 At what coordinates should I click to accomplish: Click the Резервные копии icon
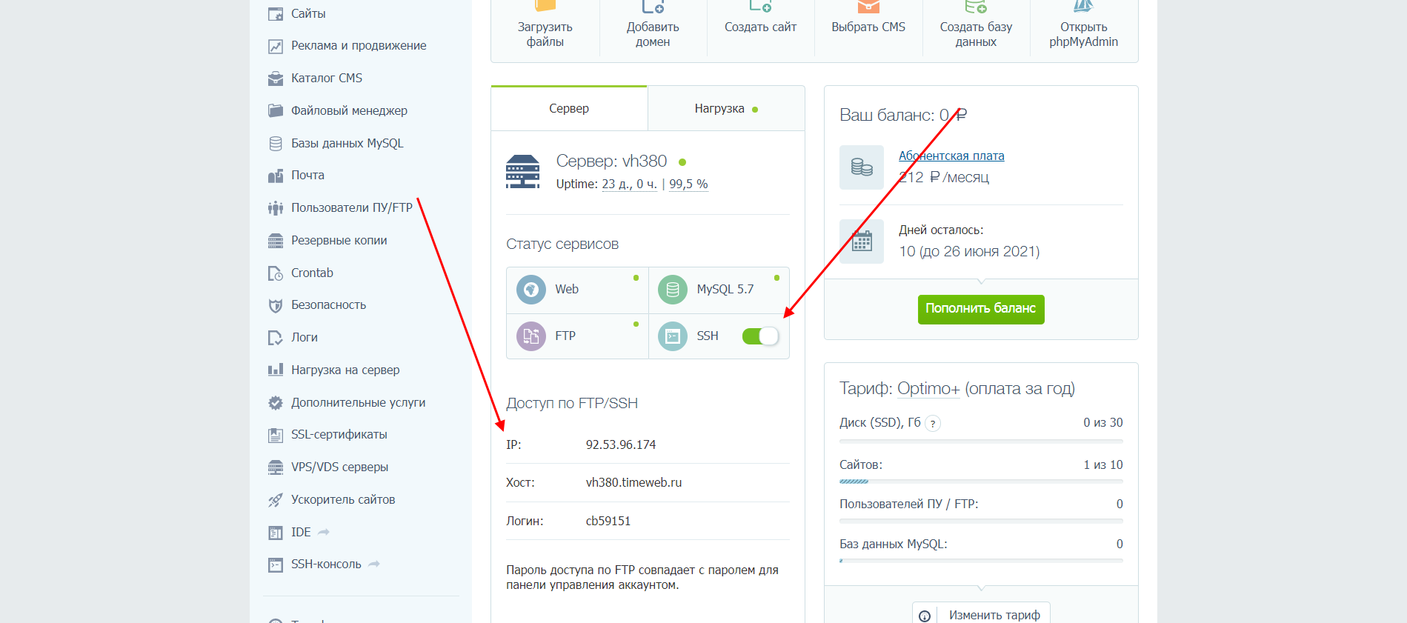[x=276, y=241]
